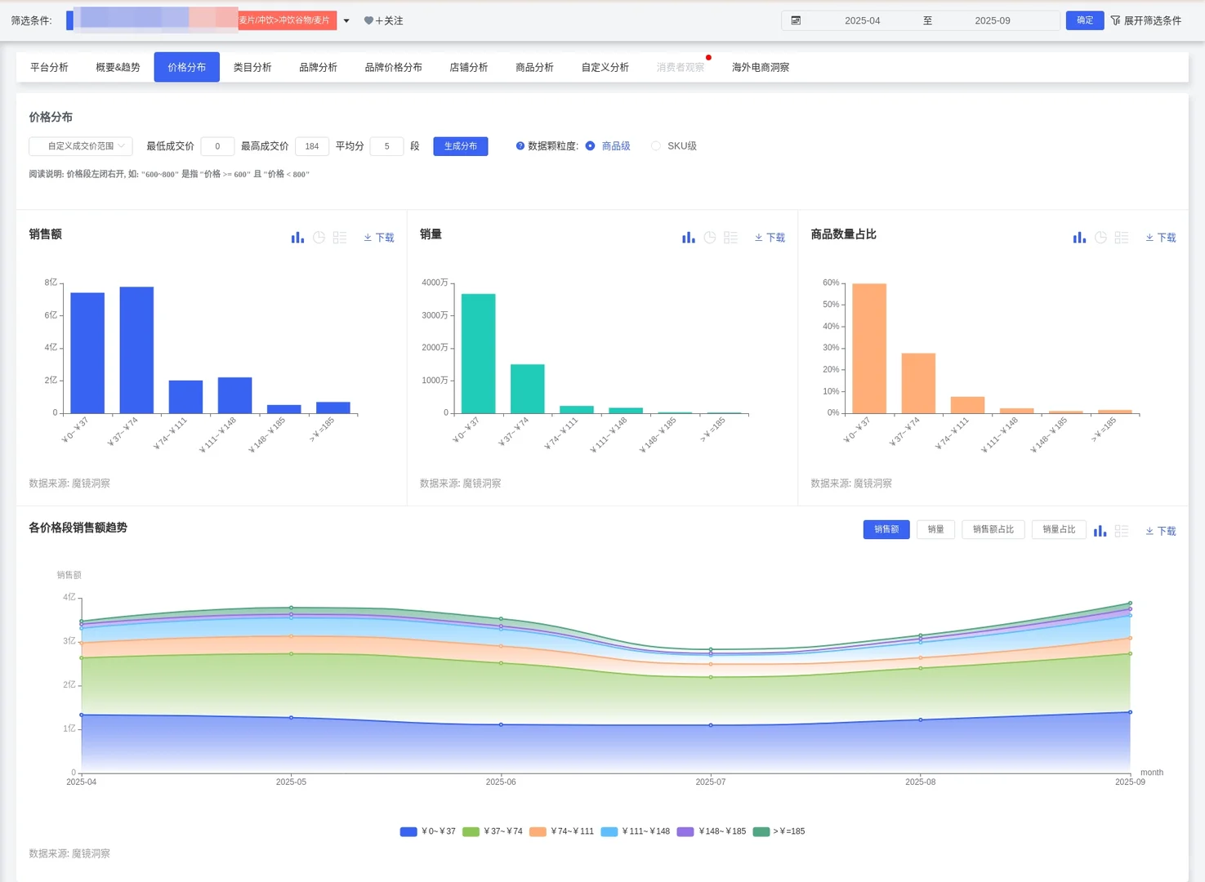Click the ¥0~¥37 bar in 销量 chart
The width and height of the screenshot is (1205, 882).
pos(479,354)
